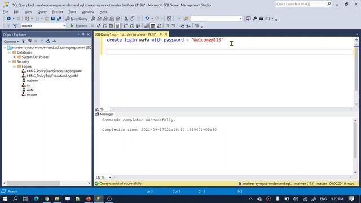
Task: Click the Open File icon
Action: pos(46,19)
